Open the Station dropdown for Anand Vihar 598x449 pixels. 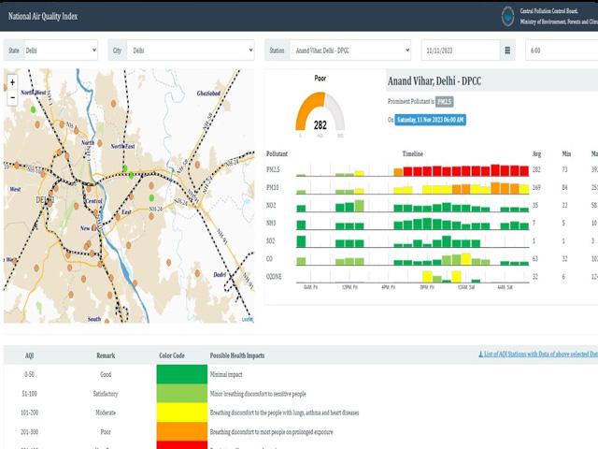pyautogui.click(x=349, y=51)
